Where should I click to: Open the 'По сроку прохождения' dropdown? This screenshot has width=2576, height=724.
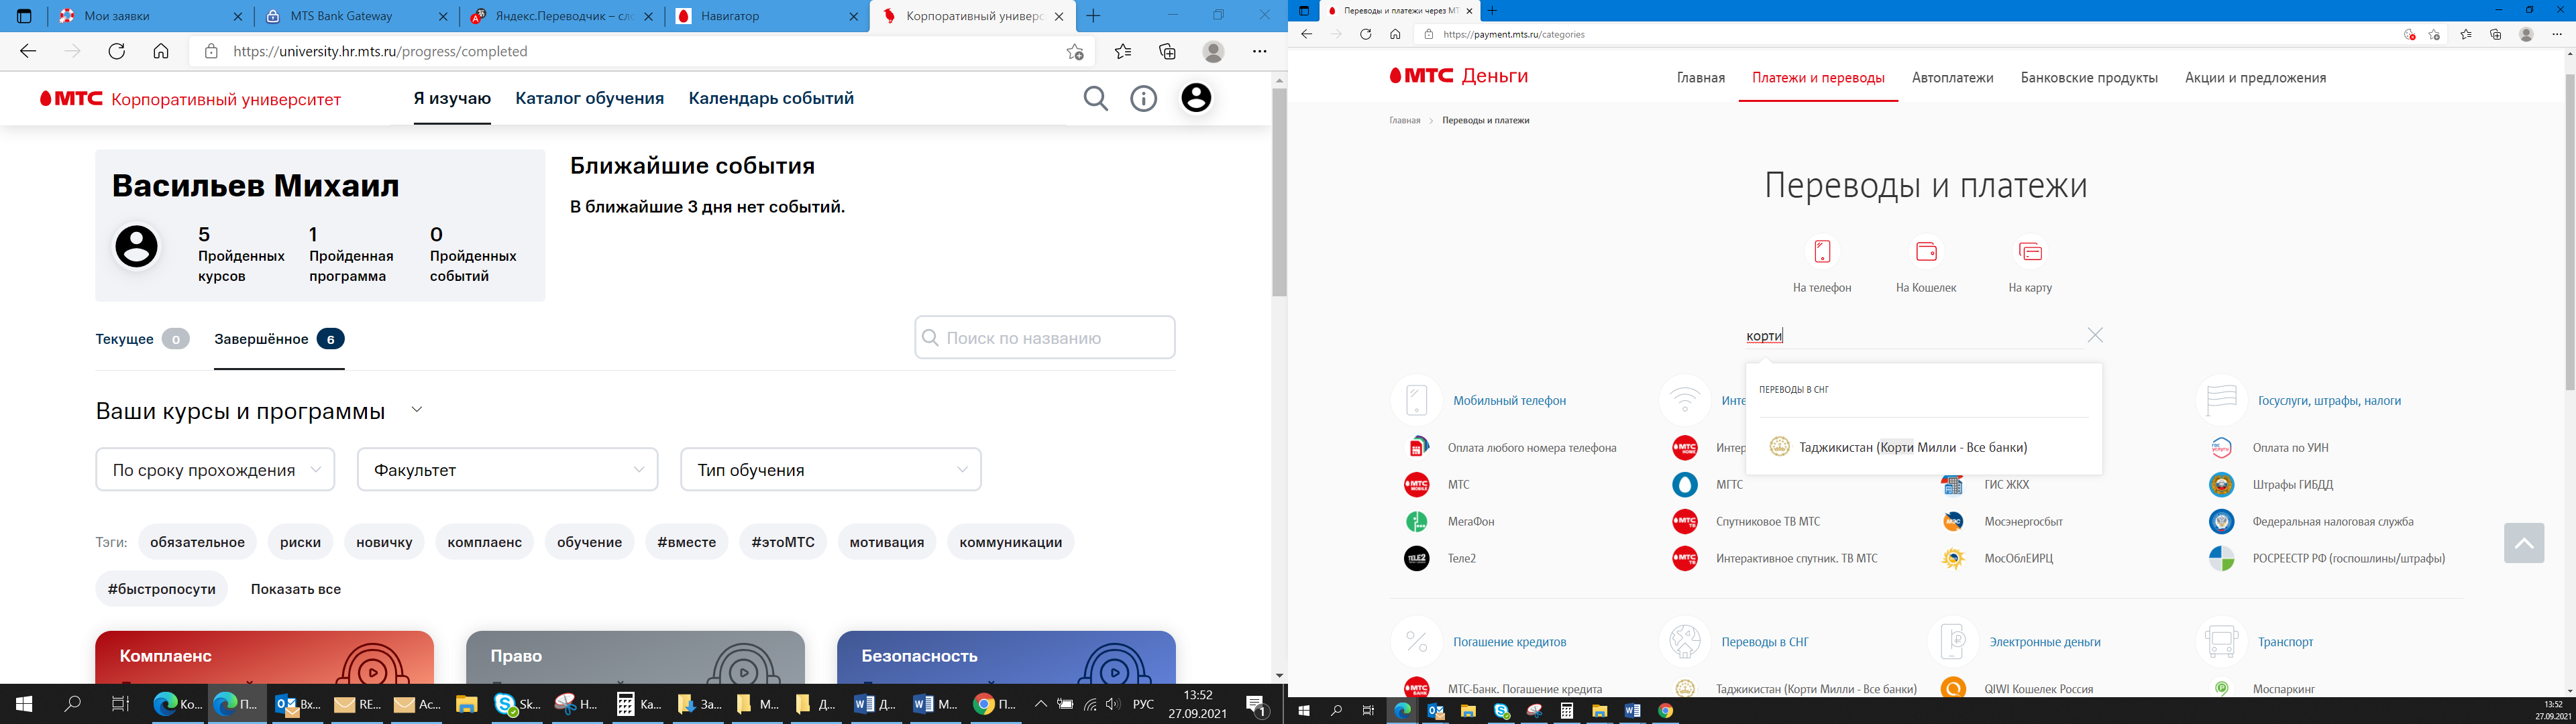coord(215,470)
